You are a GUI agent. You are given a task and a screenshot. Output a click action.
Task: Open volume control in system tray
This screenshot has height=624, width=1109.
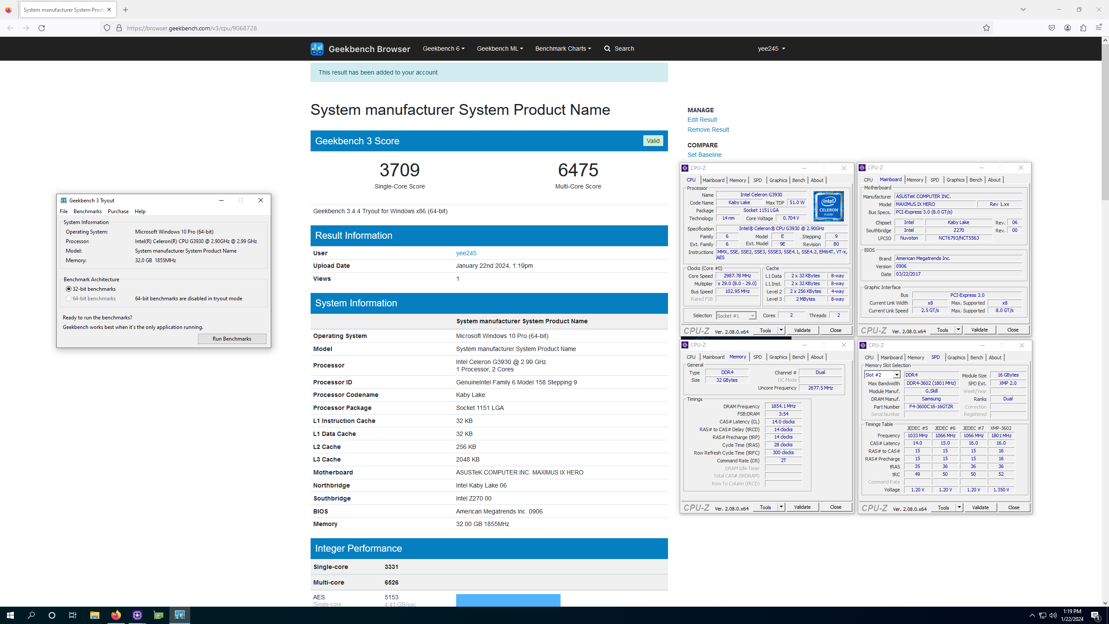pos(1053,615)
